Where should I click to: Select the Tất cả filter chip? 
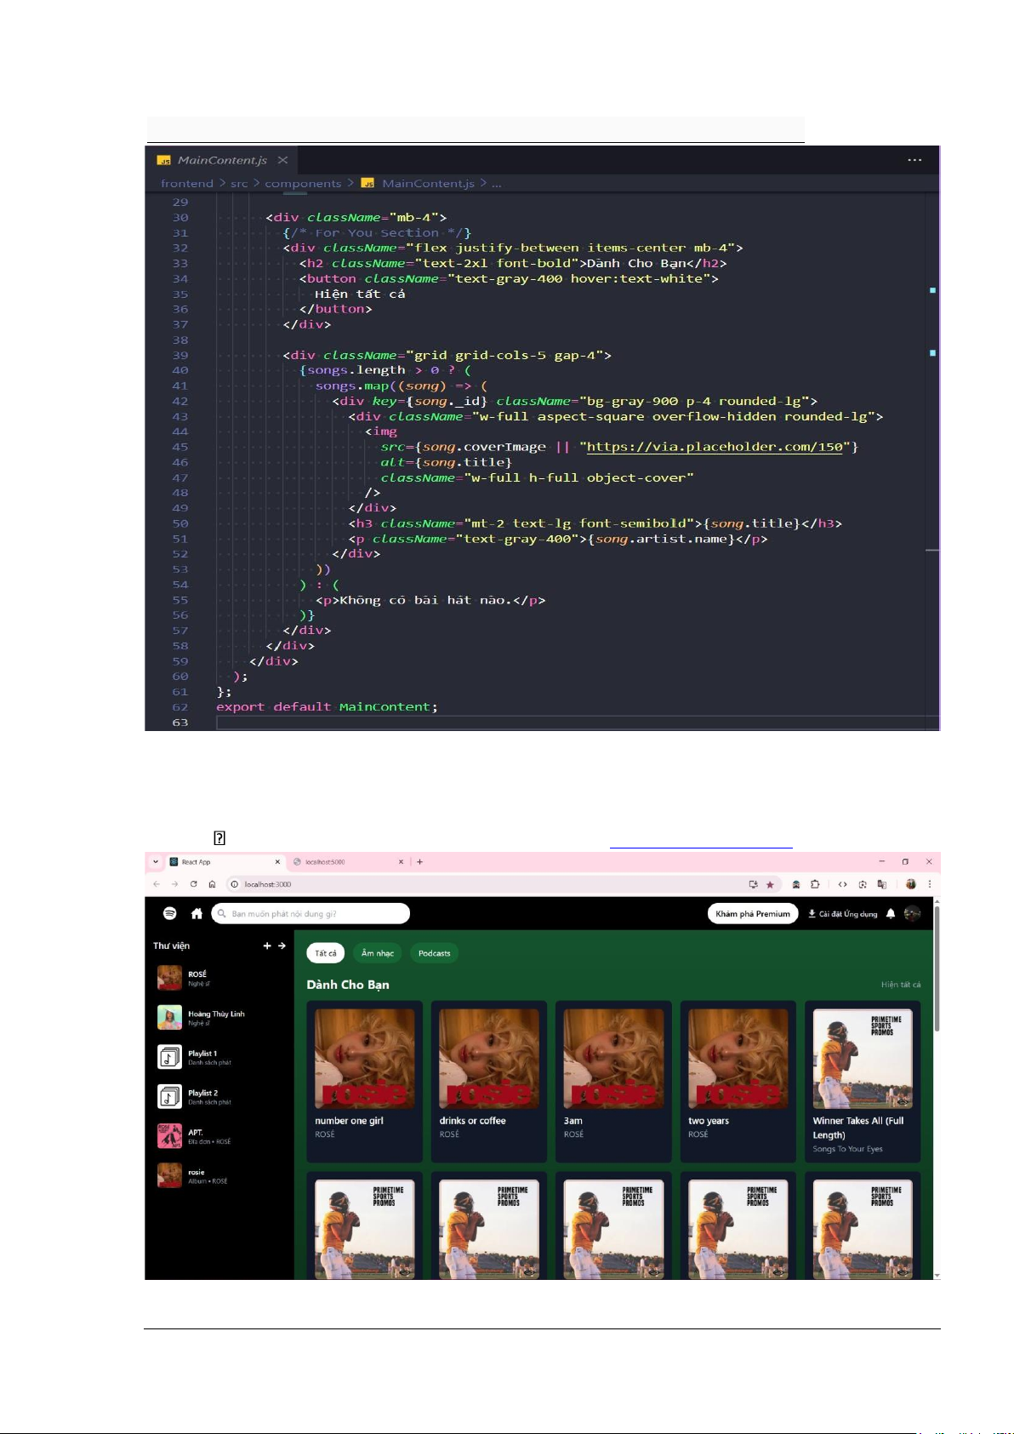point(326,953)
